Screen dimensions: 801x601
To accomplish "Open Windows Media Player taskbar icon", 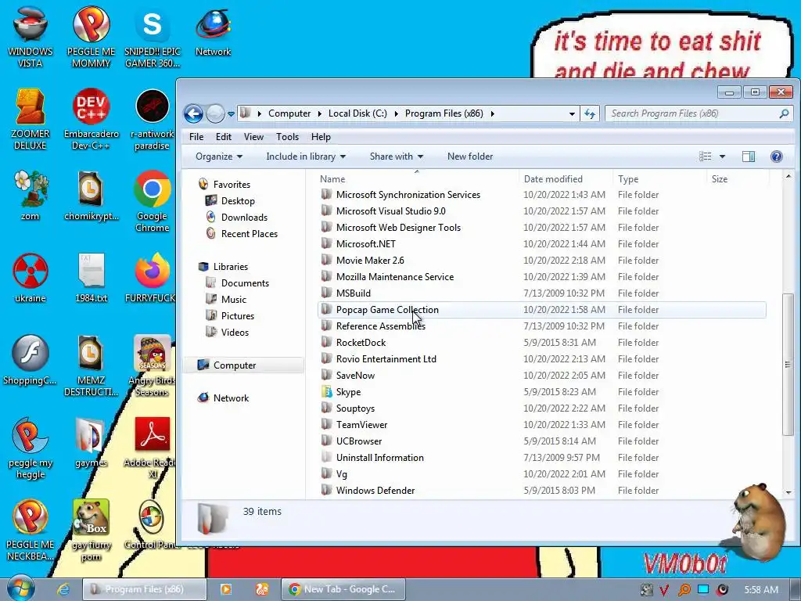I will (x=225, y=589).
